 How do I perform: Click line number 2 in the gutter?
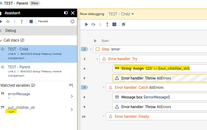84,59
